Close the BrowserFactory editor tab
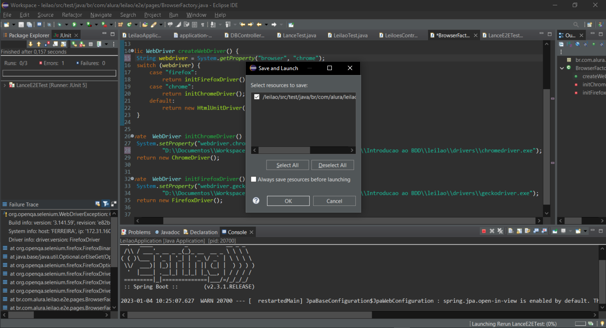The width and height of the screenshot is (606, 328). [x=476, y=35]
